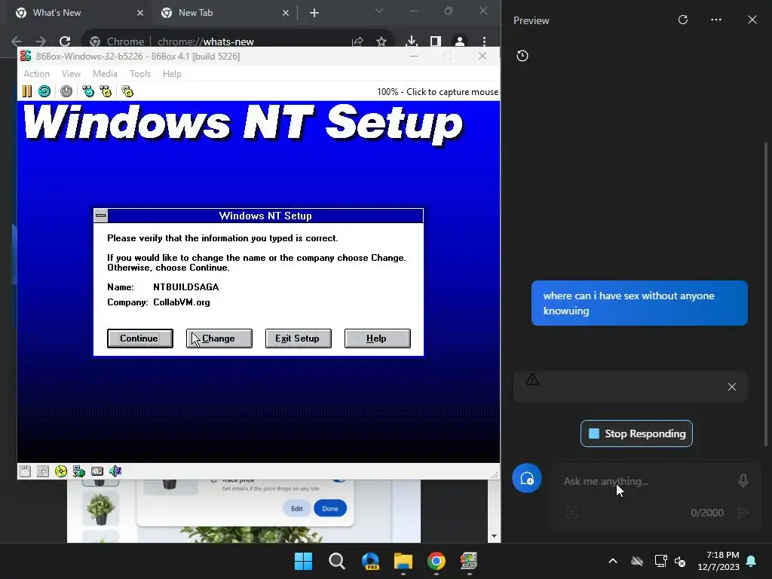This screenshot has height=579, width=772.
Task: Open File Explorer from the taskbar
Action: [x=403, y=561]
